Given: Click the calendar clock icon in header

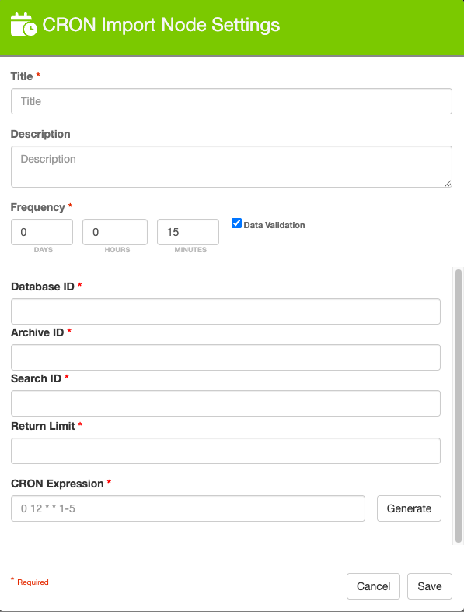Looking at the screenshot, I should (x=24, y=25).
